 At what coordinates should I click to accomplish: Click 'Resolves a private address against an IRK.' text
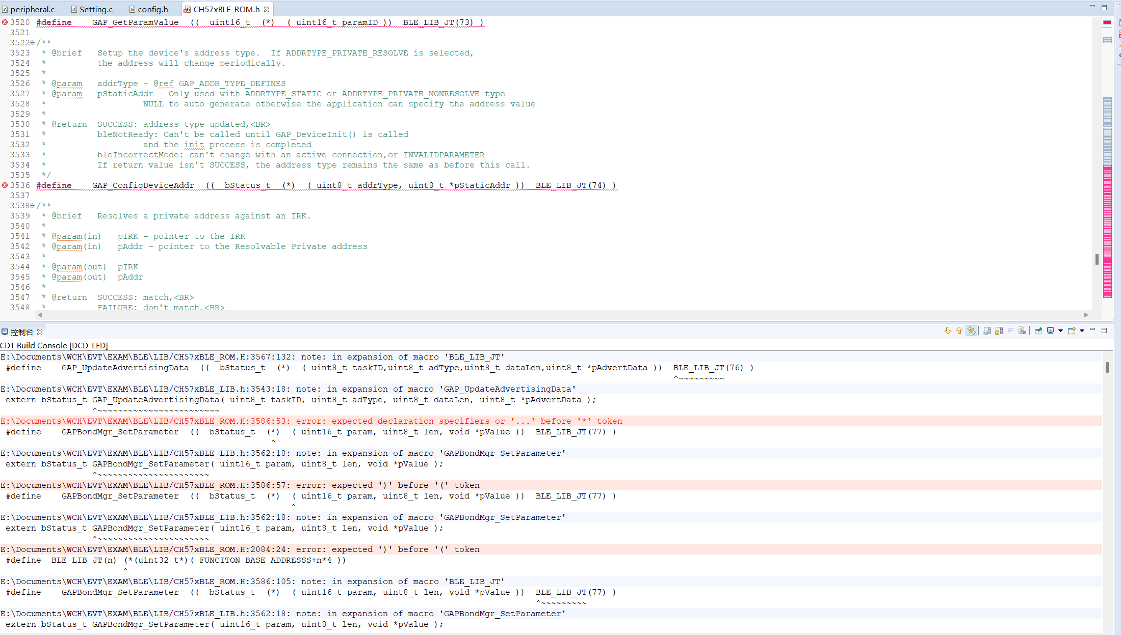[x=204, y=216]
